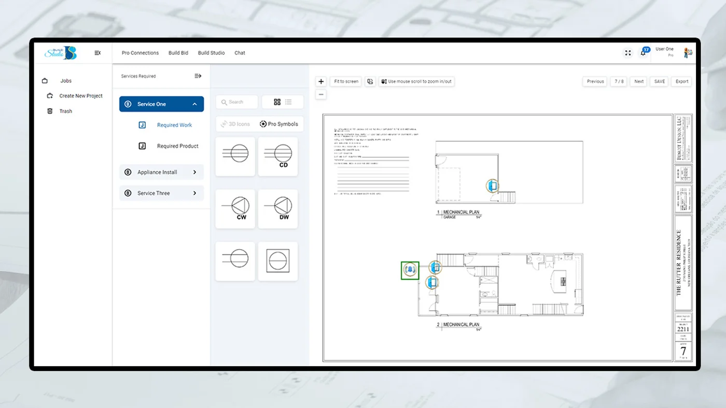This screenshot has height=408, width=726.
Task: Click the Service One circle icon
Action: (128, 104)
